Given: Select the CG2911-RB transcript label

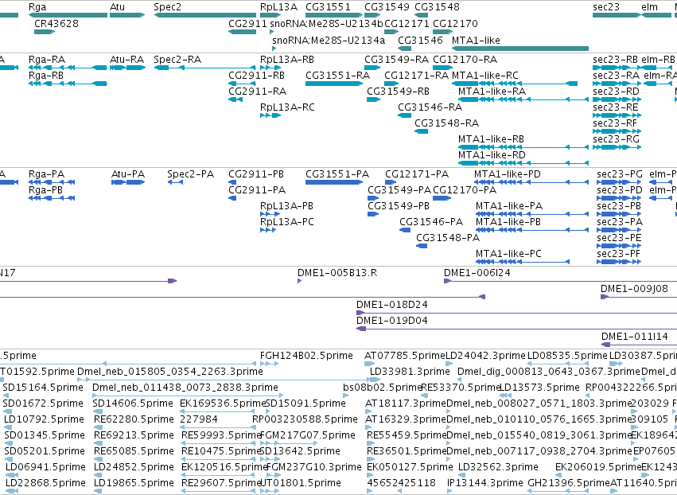Looking at the screenshot, I should tap(256, 75).
